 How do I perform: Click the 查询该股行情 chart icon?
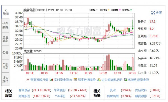[28, 80]
